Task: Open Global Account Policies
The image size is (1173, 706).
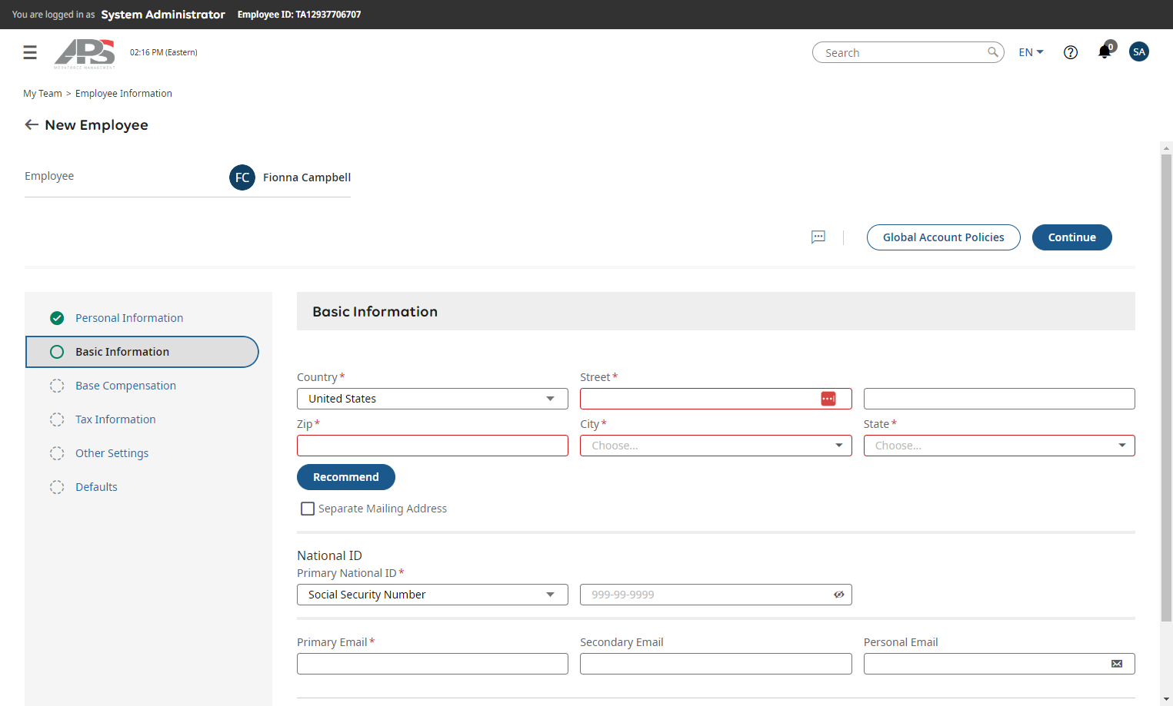Action: [943, 237]
